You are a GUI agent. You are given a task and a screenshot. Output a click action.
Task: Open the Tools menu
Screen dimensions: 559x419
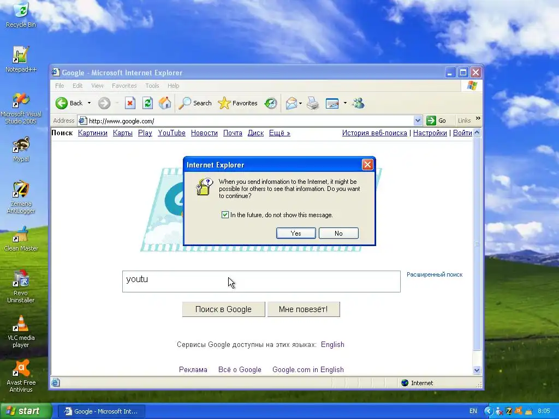click(x=152, y=86)
